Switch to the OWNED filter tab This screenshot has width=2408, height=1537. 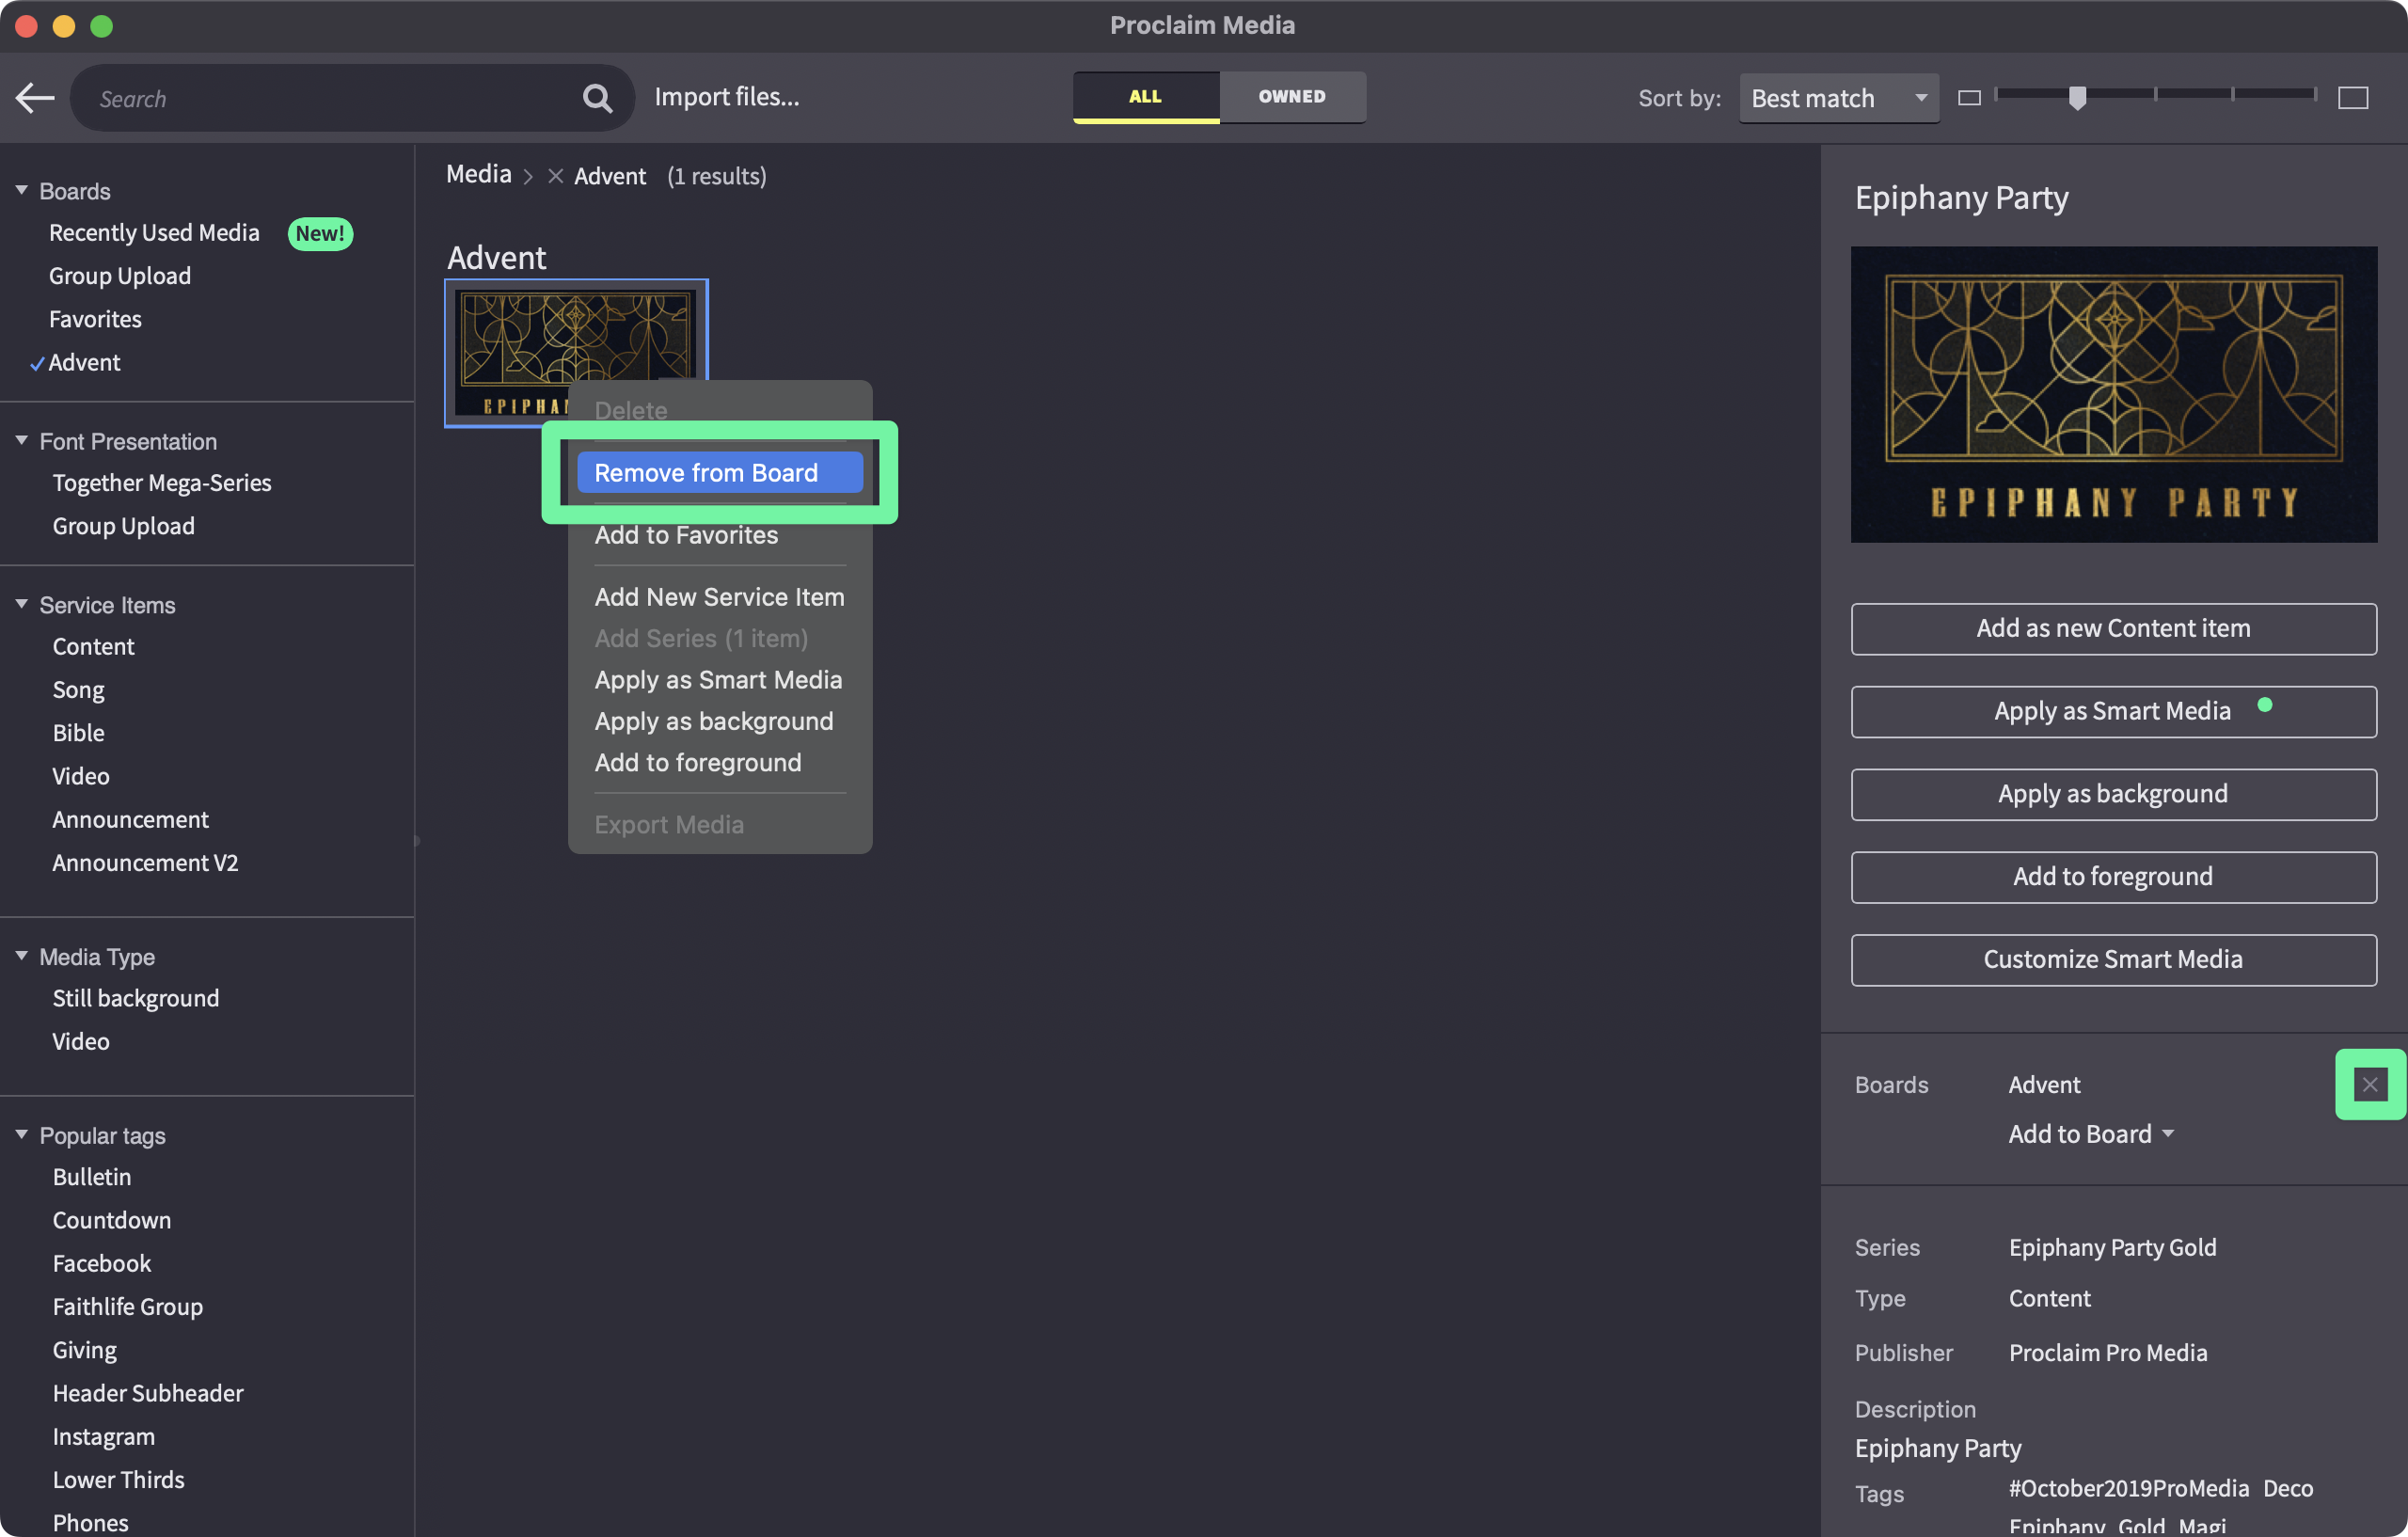[1292, 97]
